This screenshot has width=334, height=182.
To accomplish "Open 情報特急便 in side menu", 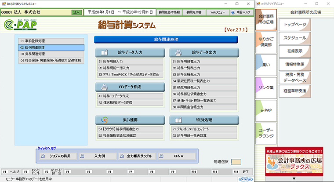I will [x=295, y=64].
